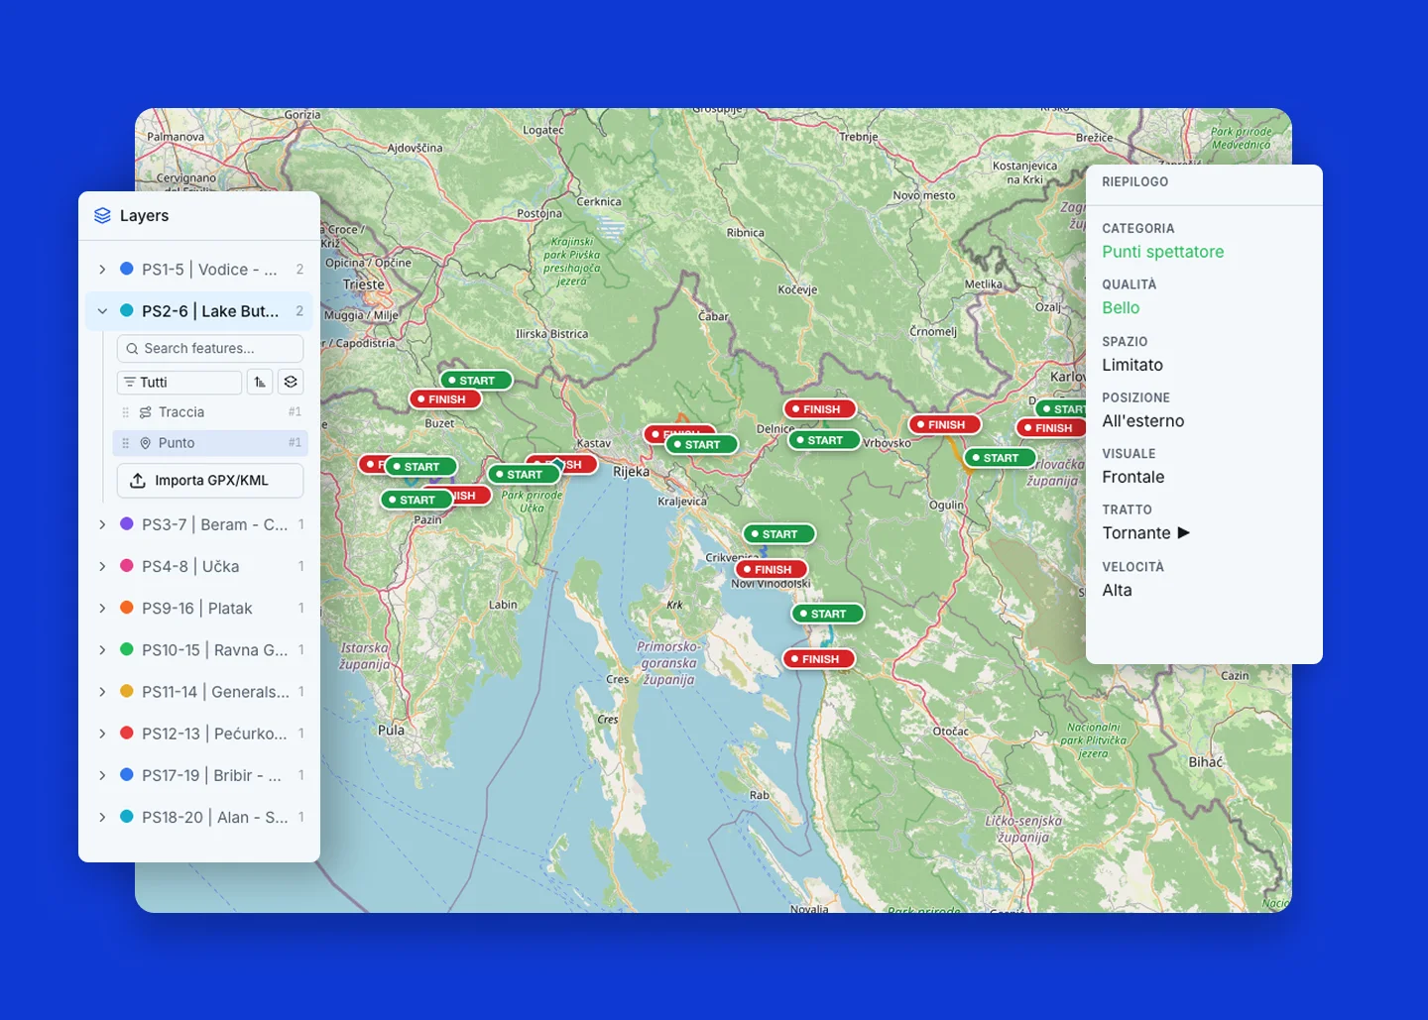1428x1020 pixels.
Task: Click the START marker below Kastav
Action: point(702,445)
